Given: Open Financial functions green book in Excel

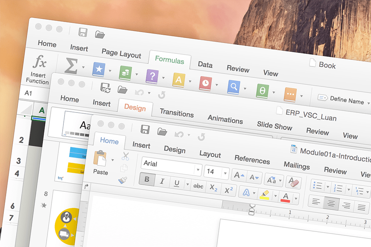Looking at the screenshot, I should [125, 73].
